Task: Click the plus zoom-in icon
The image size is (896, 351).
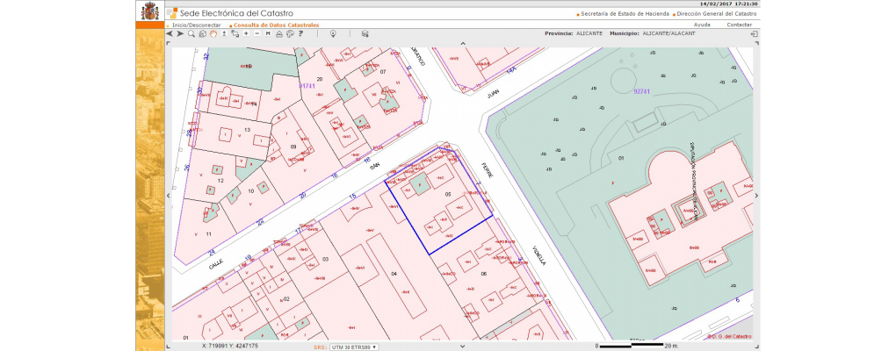Action: pos(246,33)
